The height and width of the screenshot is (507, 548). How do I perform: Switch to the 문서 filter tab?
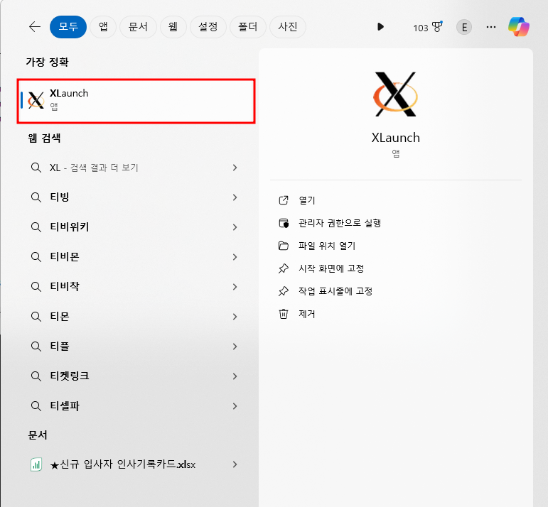[138, 27]
